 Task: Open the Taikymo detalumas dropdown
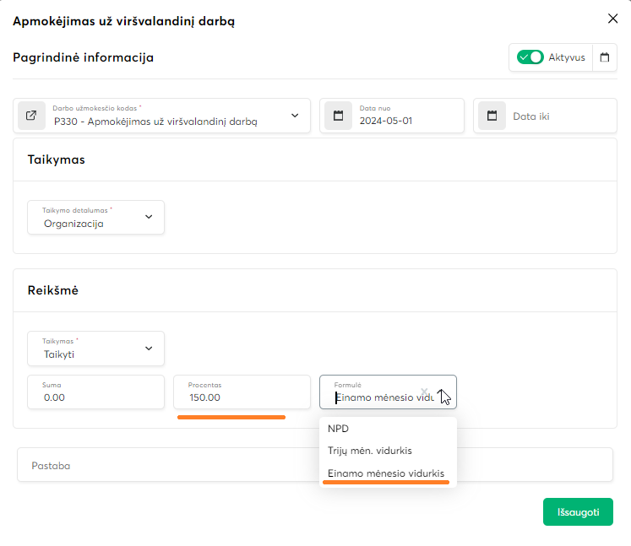(x=149, y=217)
